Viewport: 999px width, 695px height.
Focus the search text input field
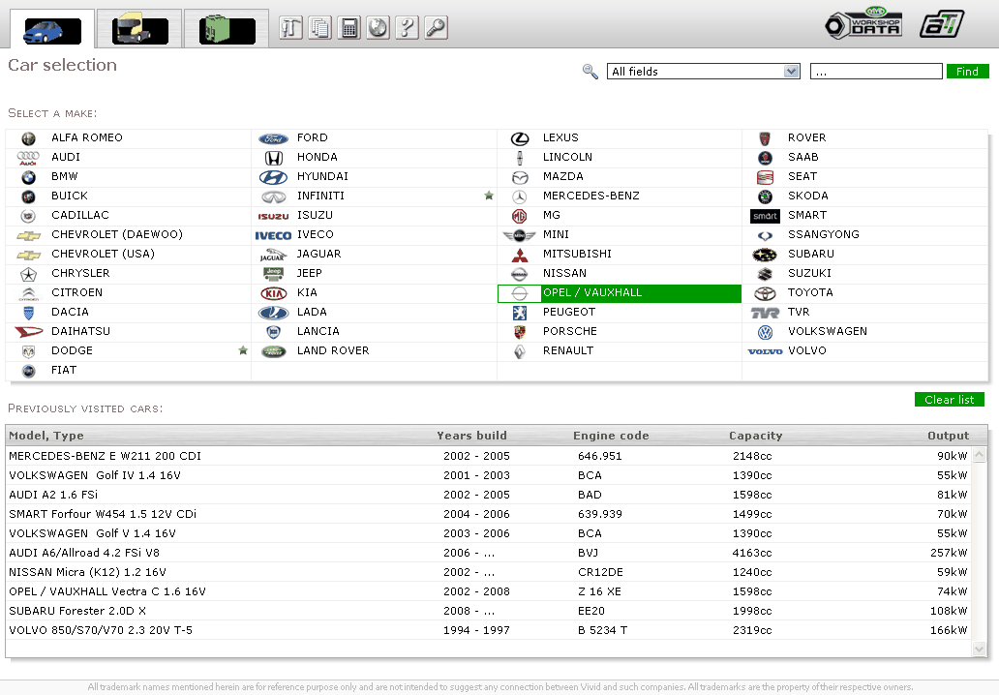pyautogui.click(x=876, y=72)
